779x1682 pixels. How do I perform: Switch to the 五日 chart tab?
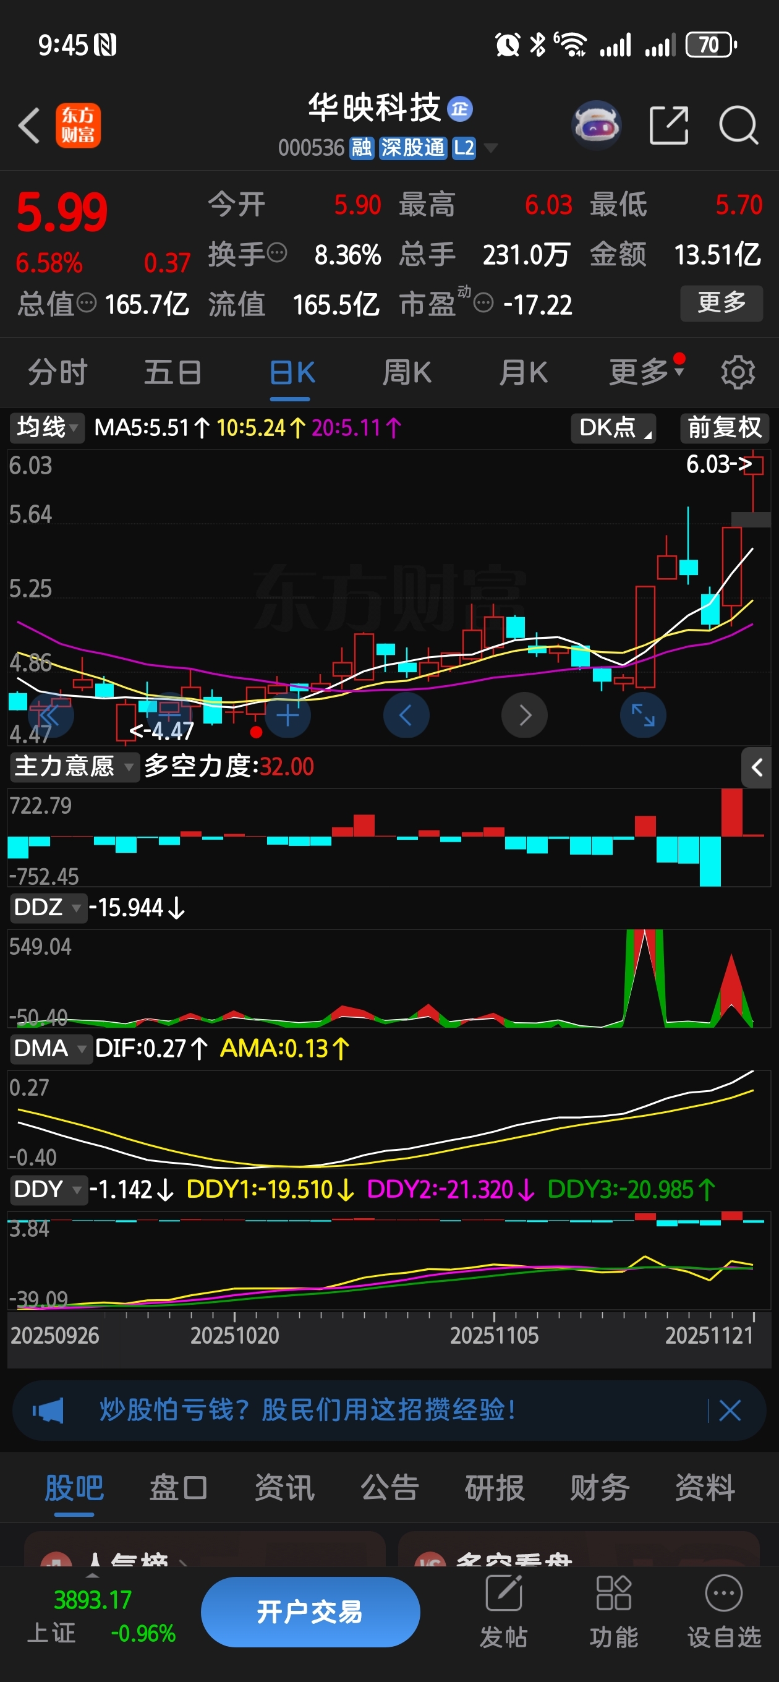173,373
